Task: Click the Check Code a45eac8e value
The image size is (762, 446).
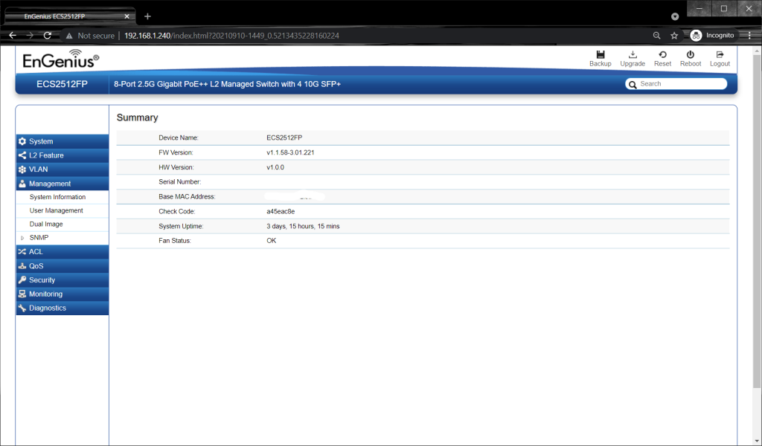Action: pos(281,212)
